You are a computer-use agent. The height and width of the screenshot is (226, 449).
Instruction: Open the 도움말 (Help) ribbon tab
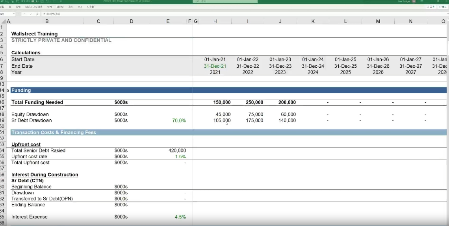click(x=91, y=7)
